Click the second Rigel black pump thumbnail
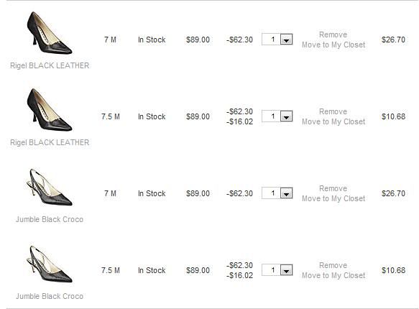Viewport: 419px width, 309px height. point(50,110)
